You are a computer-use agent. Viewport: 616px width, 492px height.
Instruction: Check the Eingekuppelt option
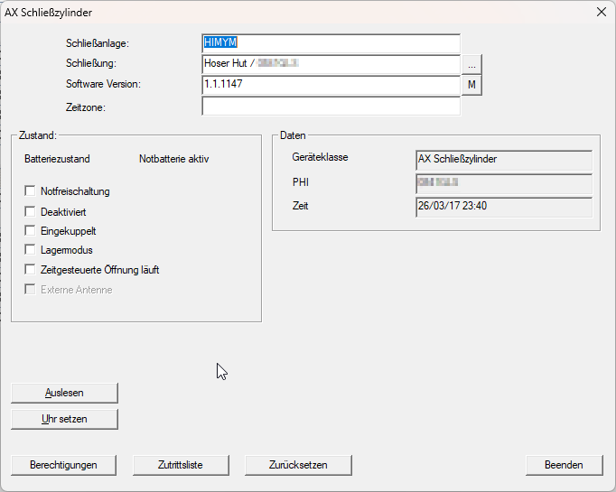click(x=31, y=231)
